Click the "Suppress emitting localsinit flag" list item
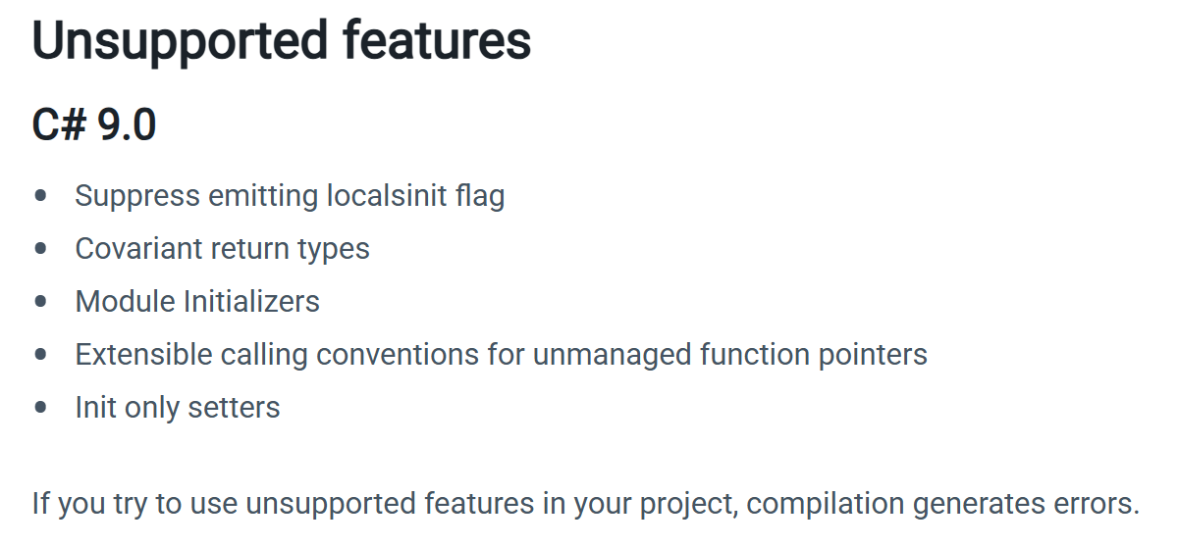The image size is (1178, 547). click(290, 196)
